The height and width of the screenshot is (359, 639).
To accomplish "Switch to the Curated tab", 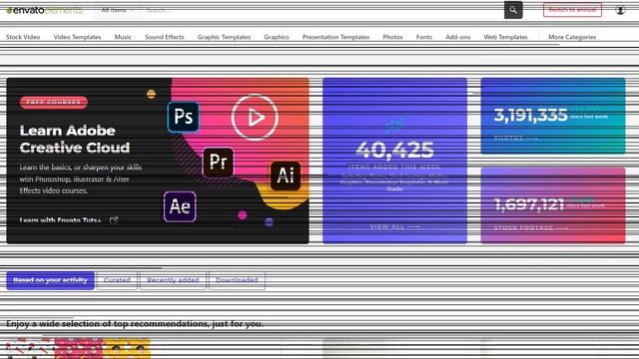I will 117,280.
